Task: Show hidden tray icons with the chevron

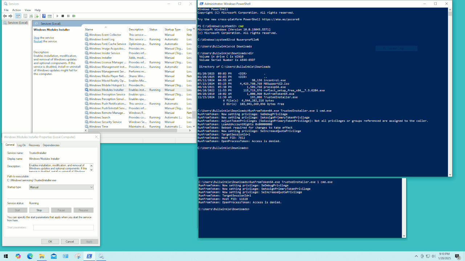Action: pyautogui.click(x=416, y=256)
